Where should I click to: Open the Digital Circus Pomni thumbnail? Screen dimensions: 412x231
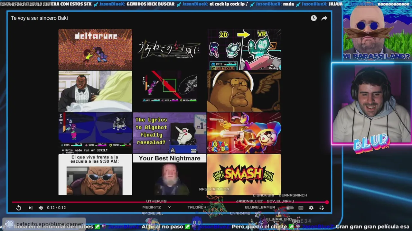(244, 133)
